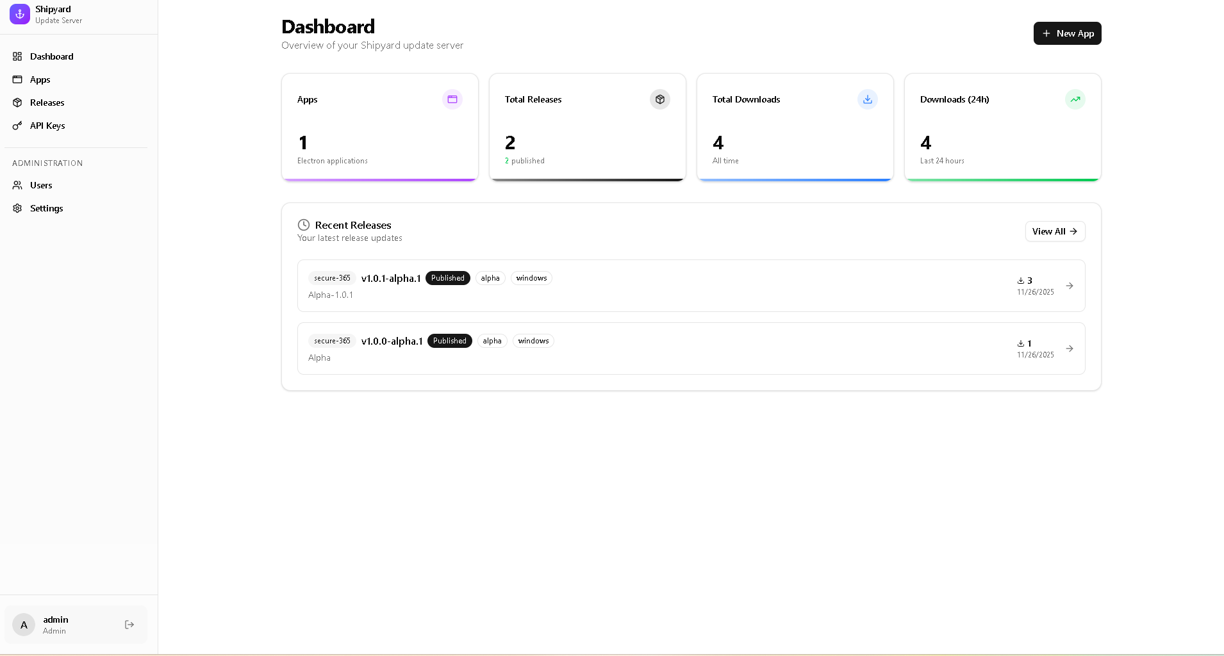The width and height of the screenshot is (1224, 656).
Task: Click the Downloads (24h) trending icon
Action: [1075, 99]
